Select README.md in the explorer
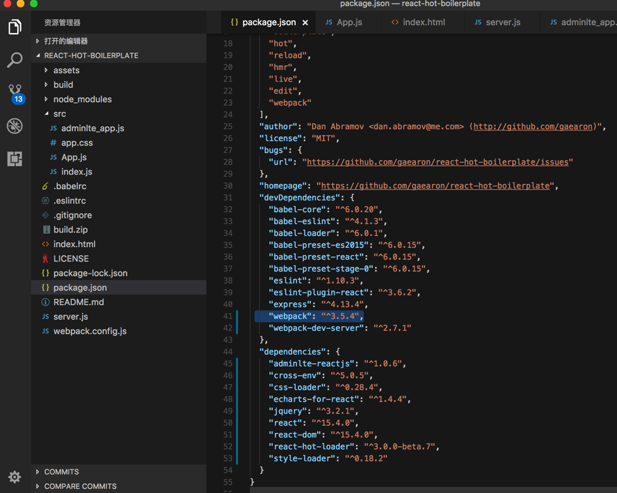 pos(78,302)
